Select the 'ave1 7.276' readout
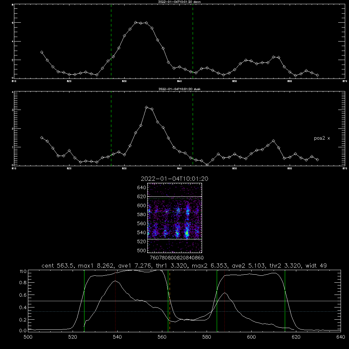The width and height of the screenshot is (349, 349). [x=134, y=266]
